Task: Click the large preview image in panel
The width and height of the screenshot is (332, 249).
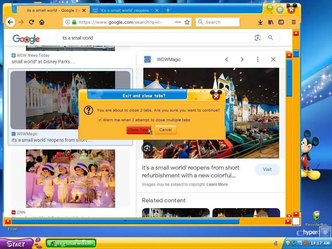Action: pyautogui.click(x=211, y=113)
